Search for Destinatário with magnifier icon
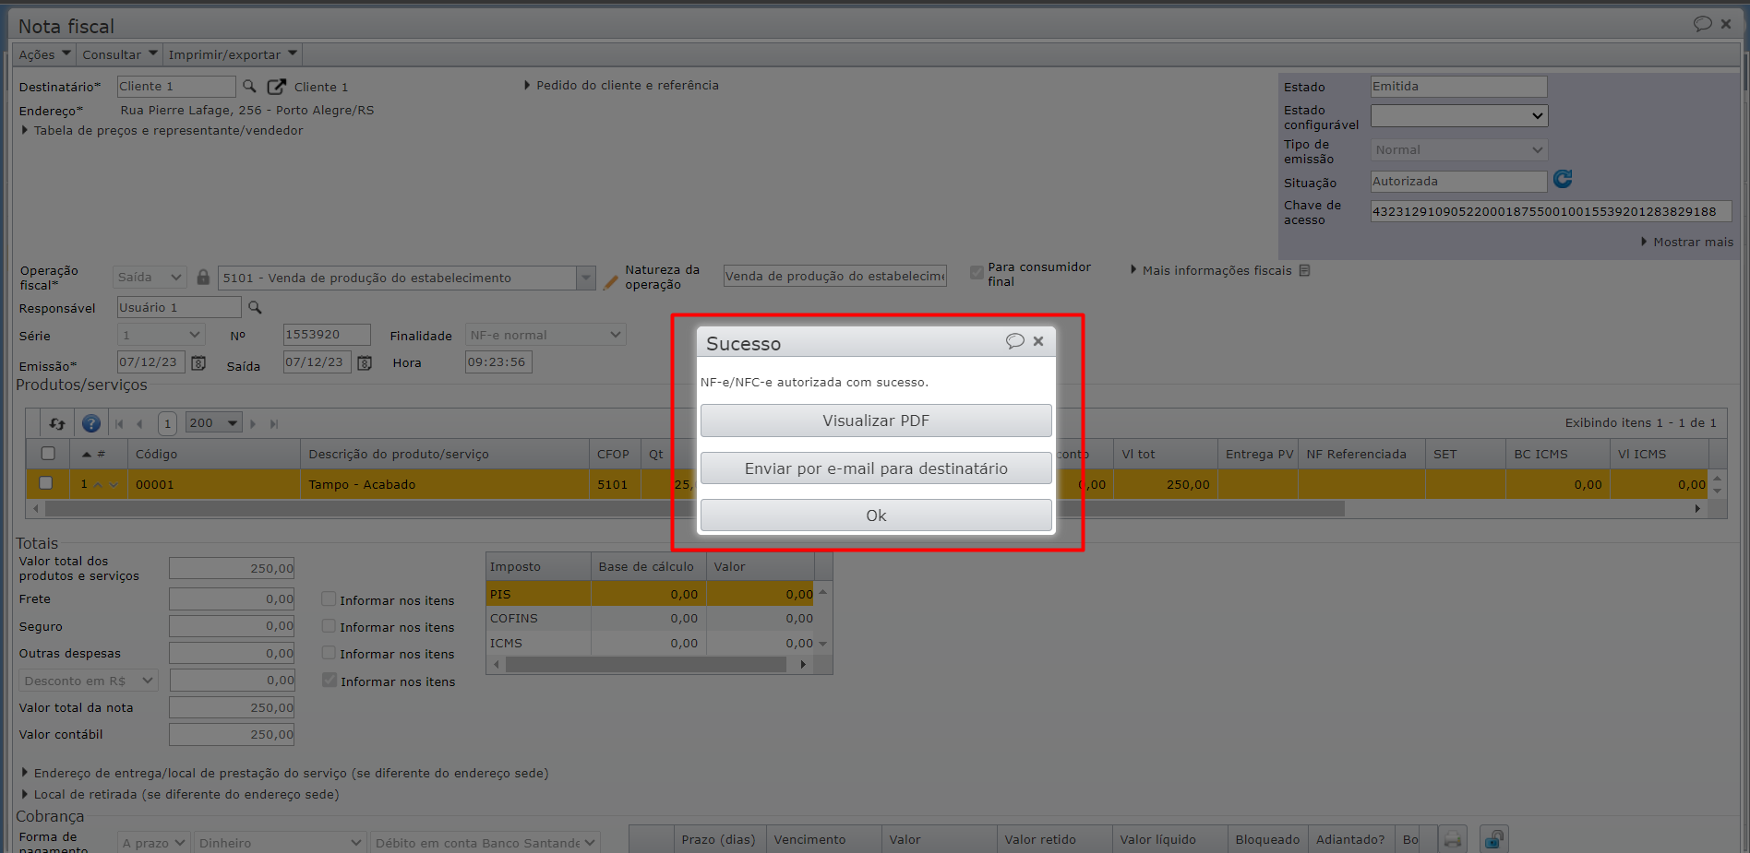The width and height of the screenshot is (1750, 853). pos(249,86)
